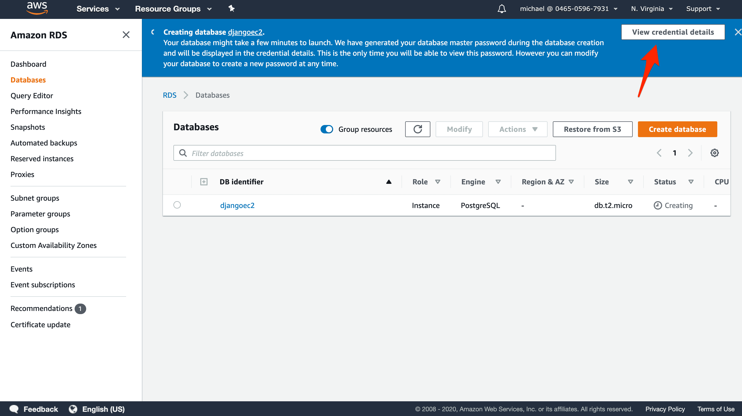Screen dimensions: 742x416
Task: Click the RDS breadcrumb link
Action: pos(170,95)
